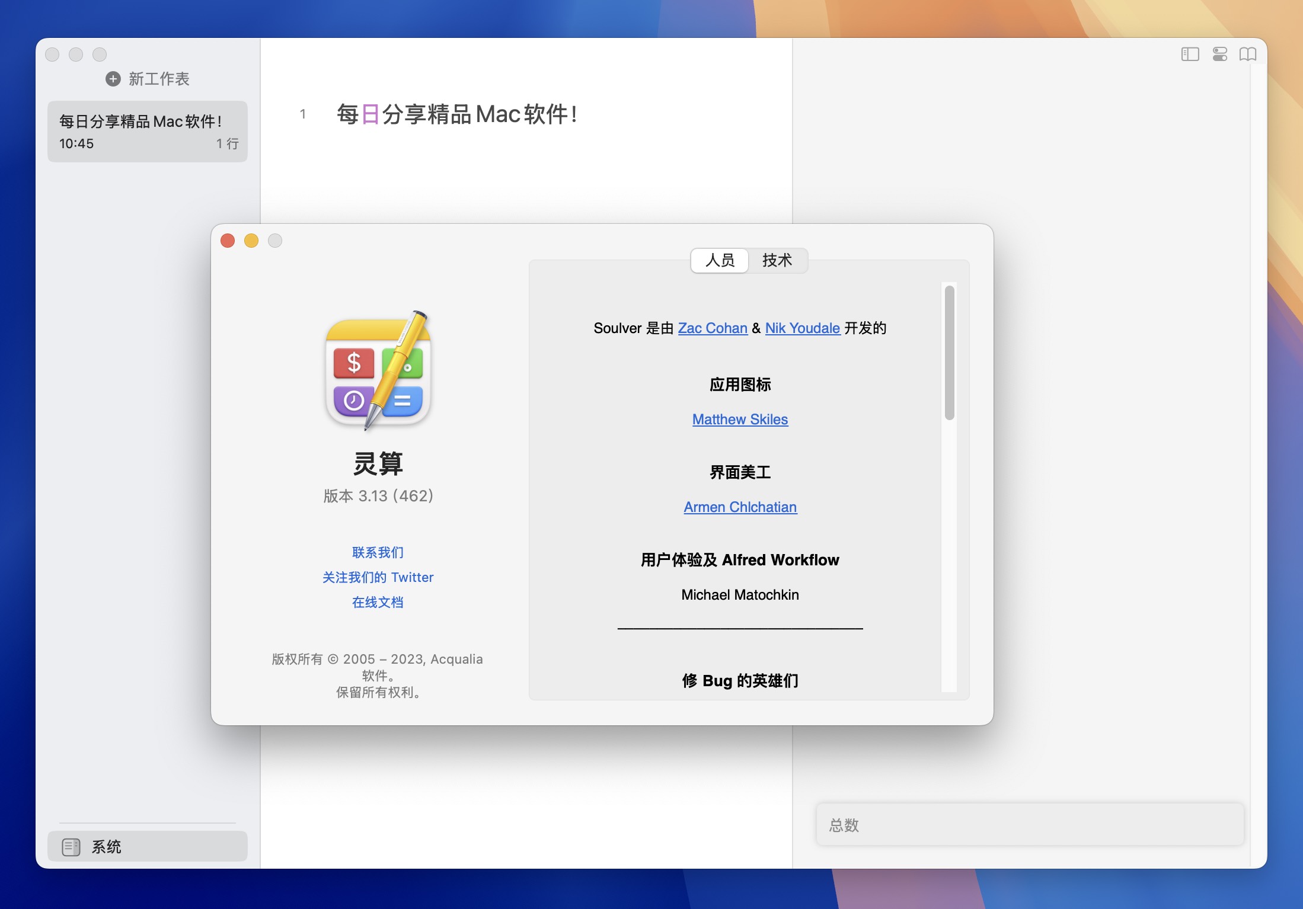Open the 在线文档 link
Image resolution: width=1303 pixels, height=909 pixels.
tap(378, 602)
